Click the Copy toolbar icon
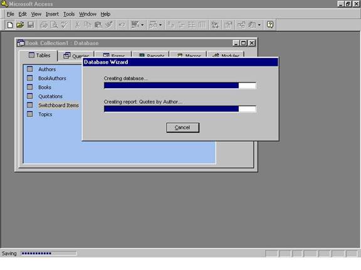Image resolution: width=361 pixels, height=270 pixels. pyautogui.click(x=88, y=25)
